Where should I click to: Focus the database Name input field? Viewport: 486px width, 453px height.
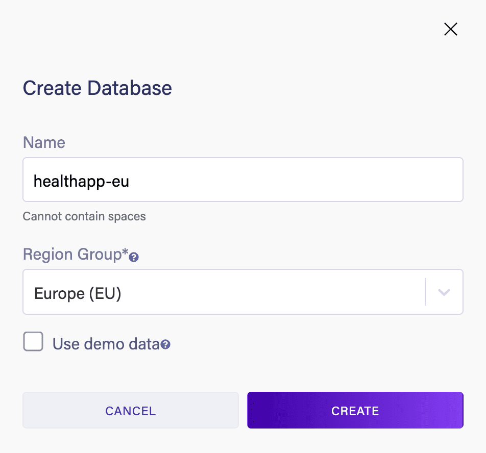click(242, 180)
